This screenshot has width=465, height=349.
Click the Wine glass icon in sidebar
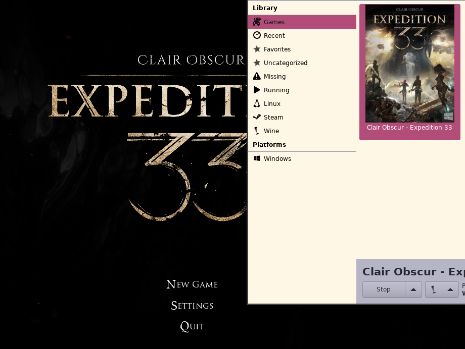257,131
